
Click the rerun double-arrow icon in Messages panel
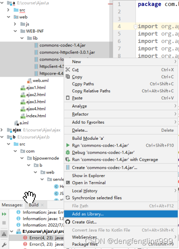pos(4,214)
